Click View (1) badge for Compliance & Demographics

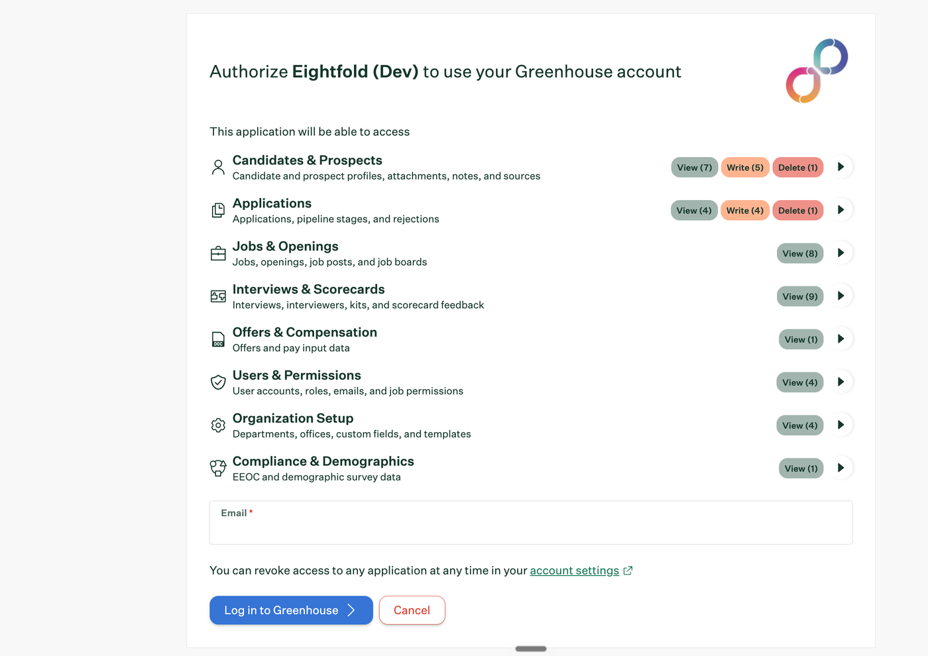[x=801, y=469]
